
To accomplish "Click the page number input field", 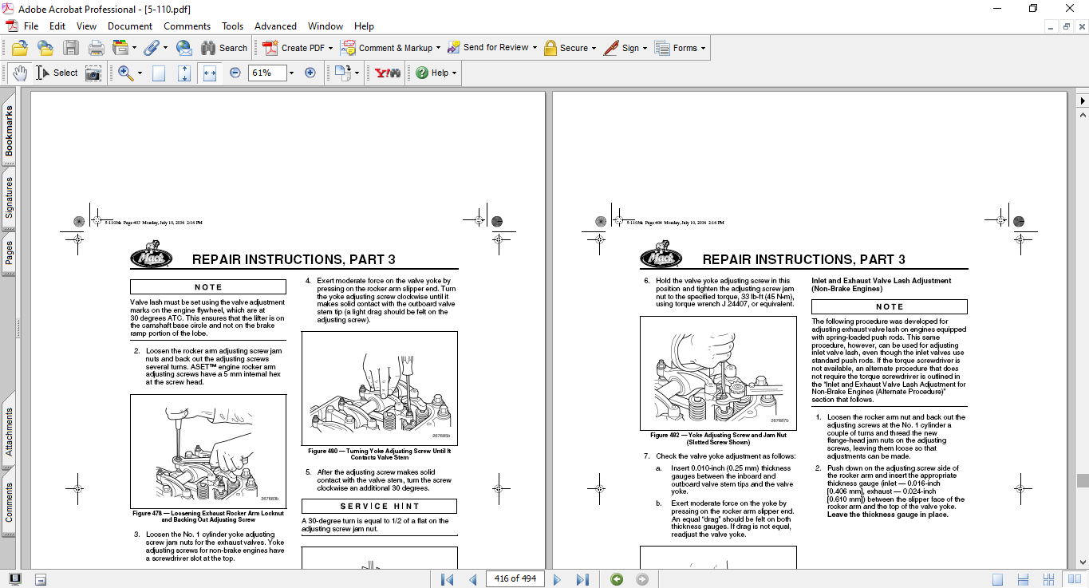I will [515, 579].
